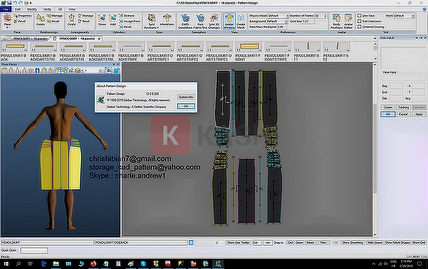428x269 pixels.
Task: Switch to the View ribbon tab
Action: pos(73,10)
